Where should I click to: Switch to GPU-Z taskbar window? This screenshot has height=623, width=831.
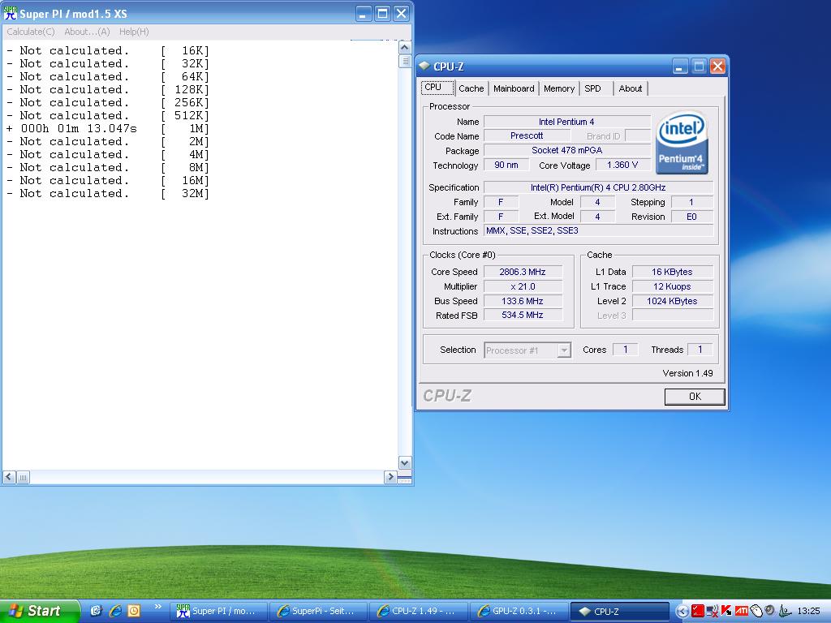pyautogui.click(x=519, y=611)
